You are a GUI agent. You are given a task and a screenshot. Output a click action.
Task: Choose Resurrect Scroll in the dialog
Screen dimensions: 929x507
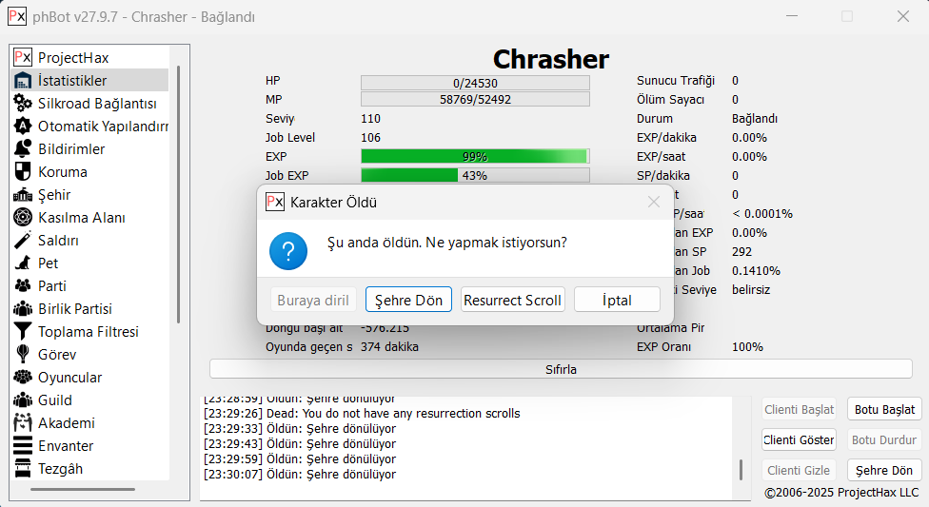coord(512,300)
